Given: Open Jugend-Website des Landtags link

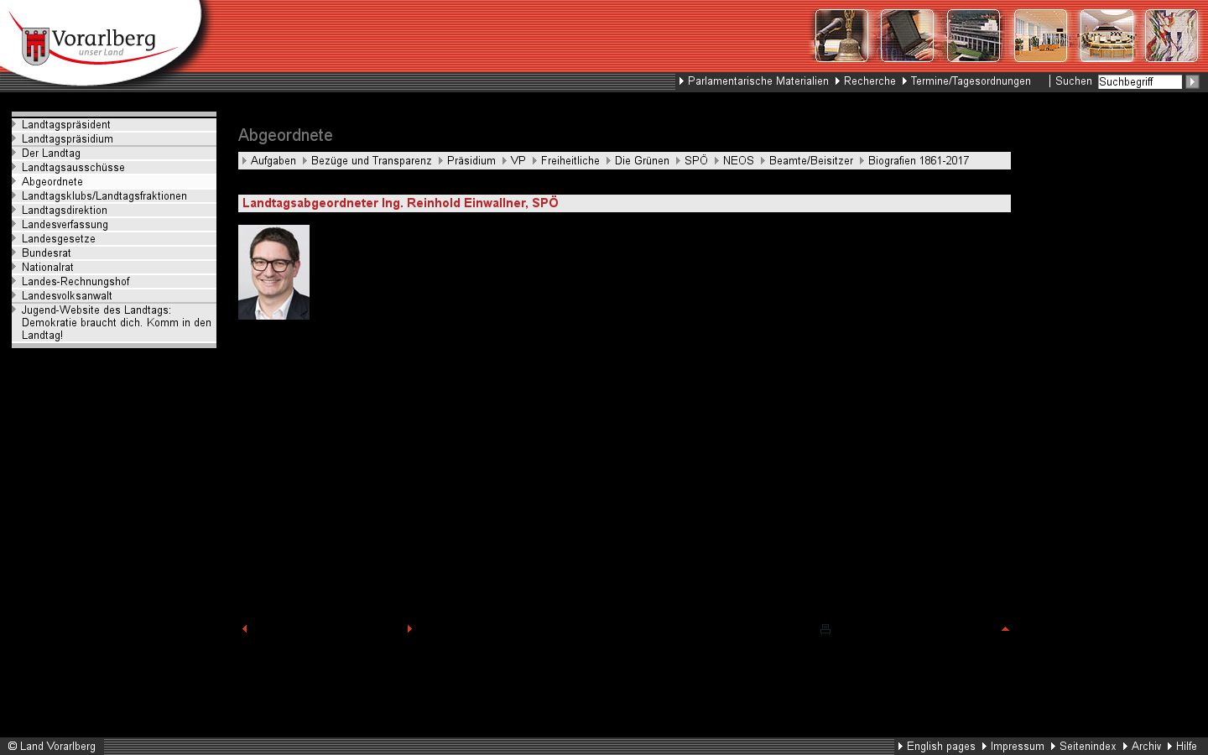Looking at the screenshot, I should tap(114, 323).
